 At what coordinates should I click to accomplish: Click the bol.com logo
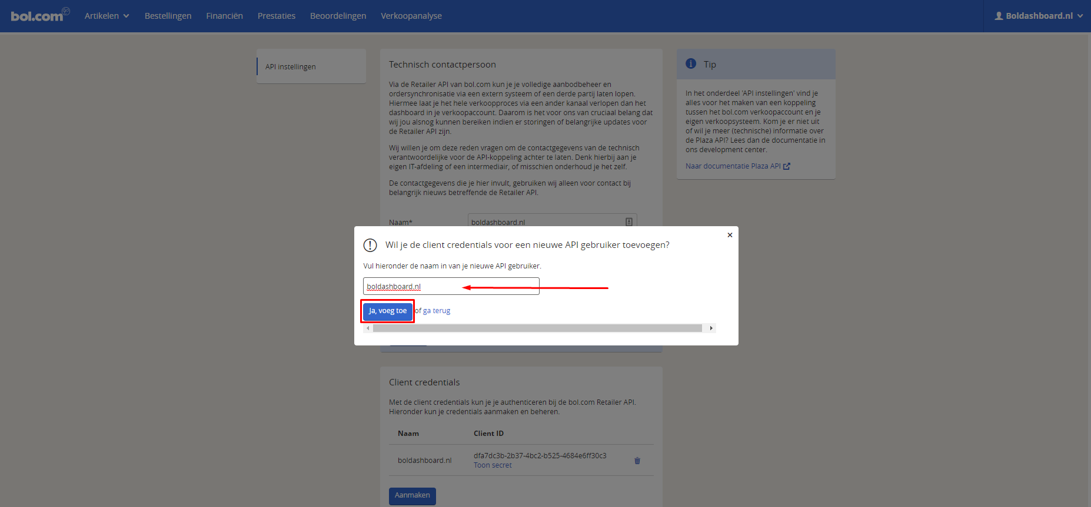(x=38, y=15)
